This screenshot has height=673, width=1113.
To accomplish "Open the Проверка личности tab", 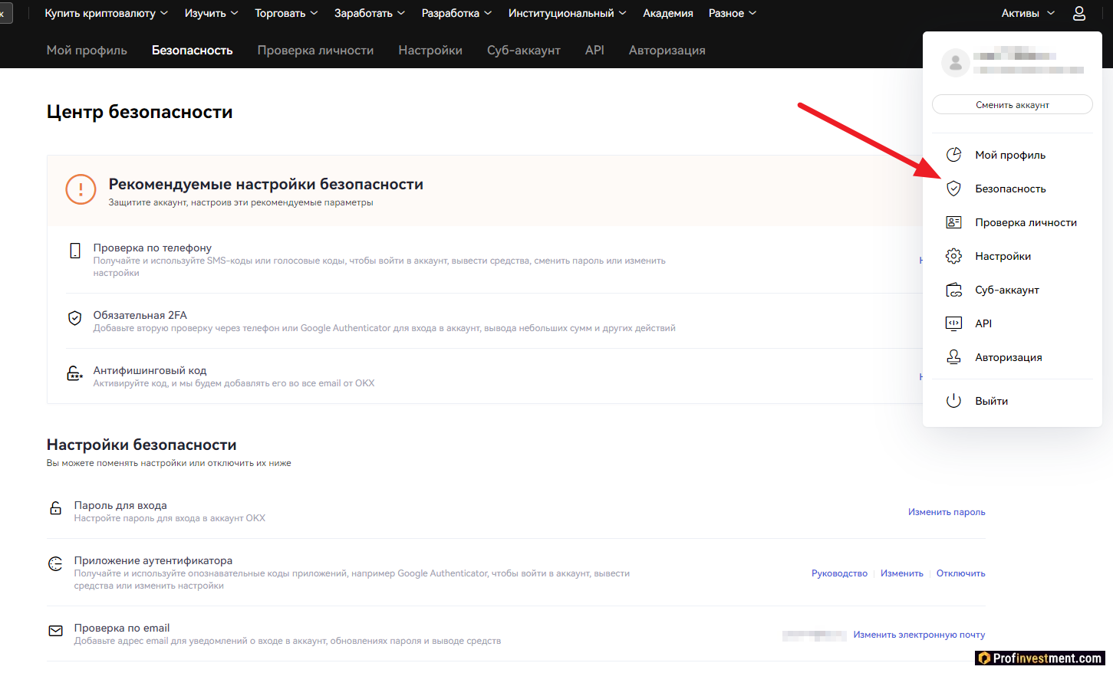I will (315, 51).
